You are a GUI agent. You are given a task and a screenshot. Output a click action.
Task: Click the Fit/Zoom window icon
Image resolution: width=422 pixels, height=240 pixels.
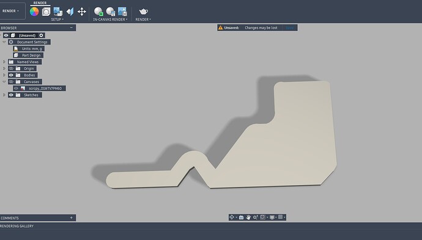click(262, 217)
